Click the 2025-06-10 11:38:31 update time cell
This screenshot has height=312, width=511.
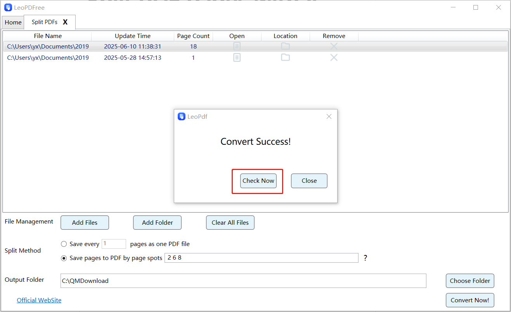pyautogui.click(x=133, y=47)
